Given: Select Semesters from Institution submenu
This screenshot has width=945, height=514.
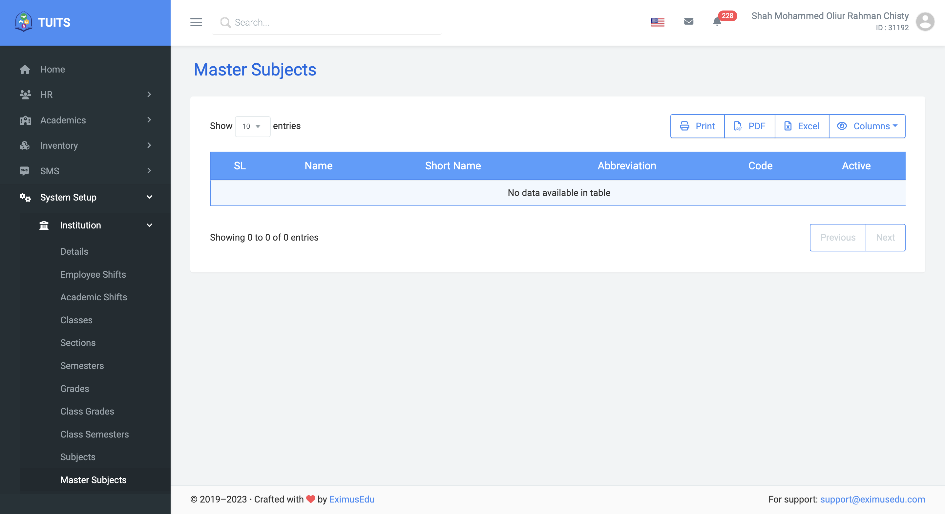Looking at the screenshot, I should (x=82, y=366).
